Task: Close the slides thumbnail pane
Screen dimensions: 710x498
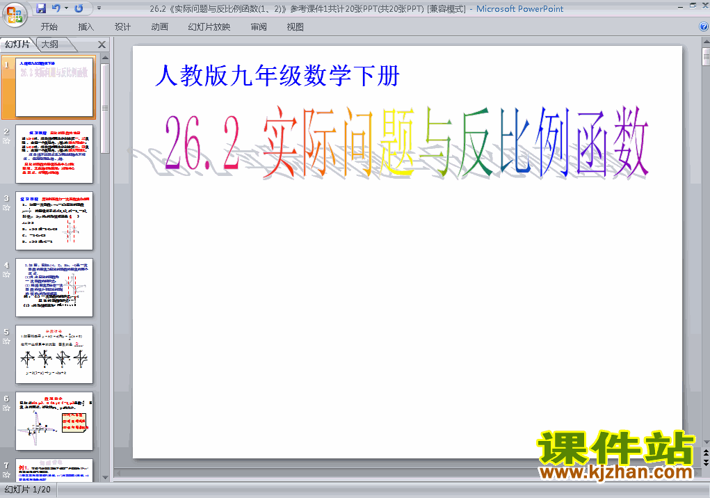Action: pyautogui.click(x=102, y=45)
